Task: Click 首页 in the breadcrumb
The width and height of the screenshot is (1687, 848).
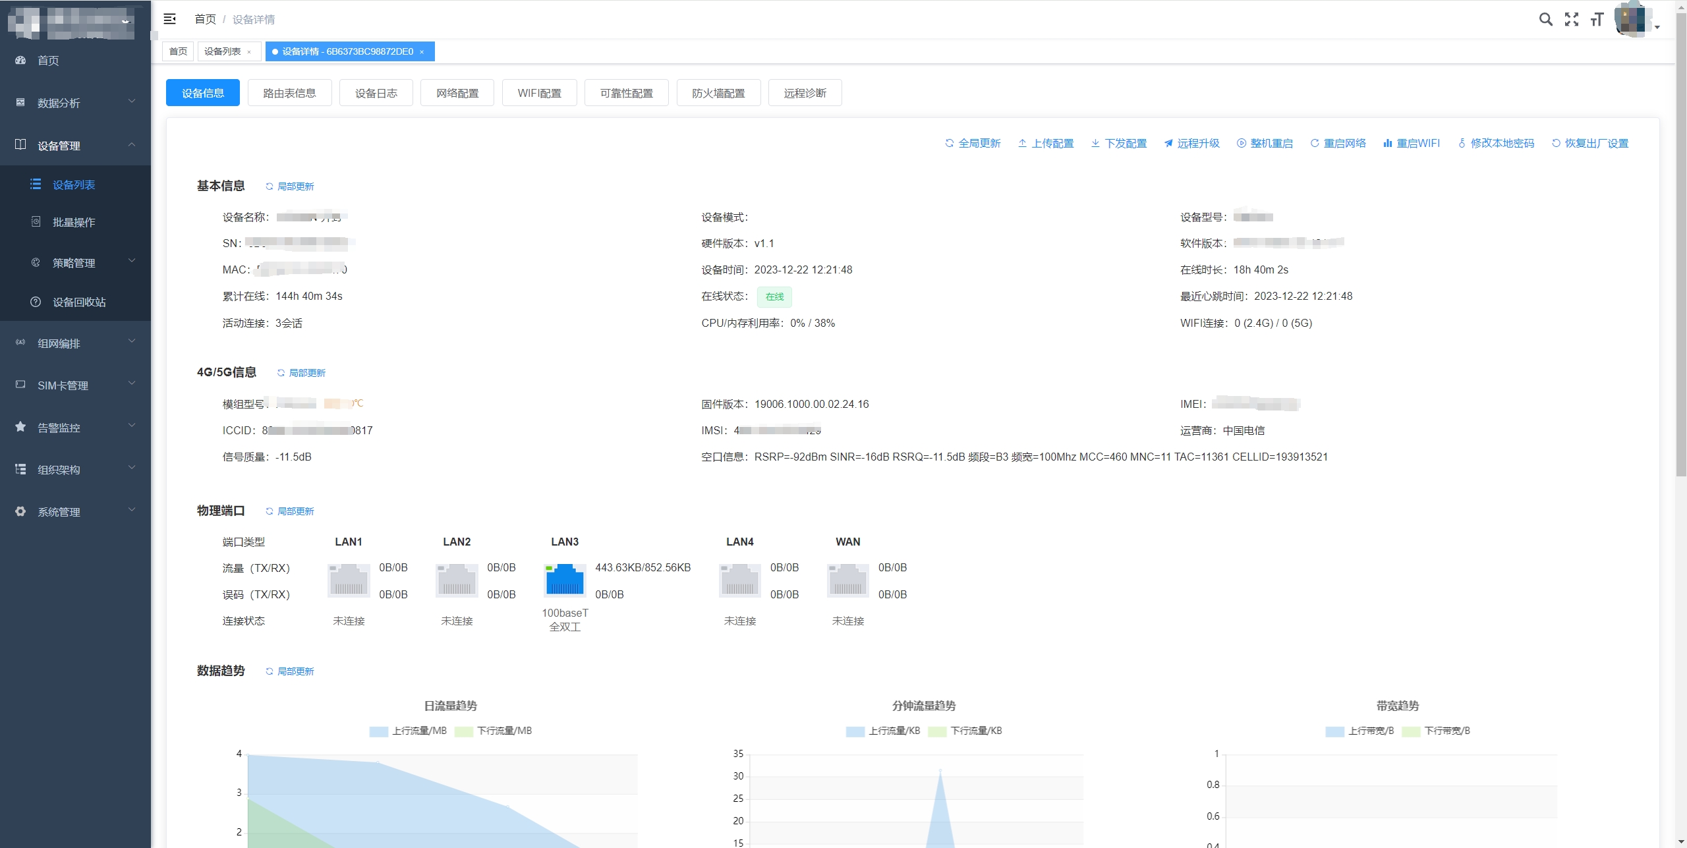Action: tap(205, 19)
